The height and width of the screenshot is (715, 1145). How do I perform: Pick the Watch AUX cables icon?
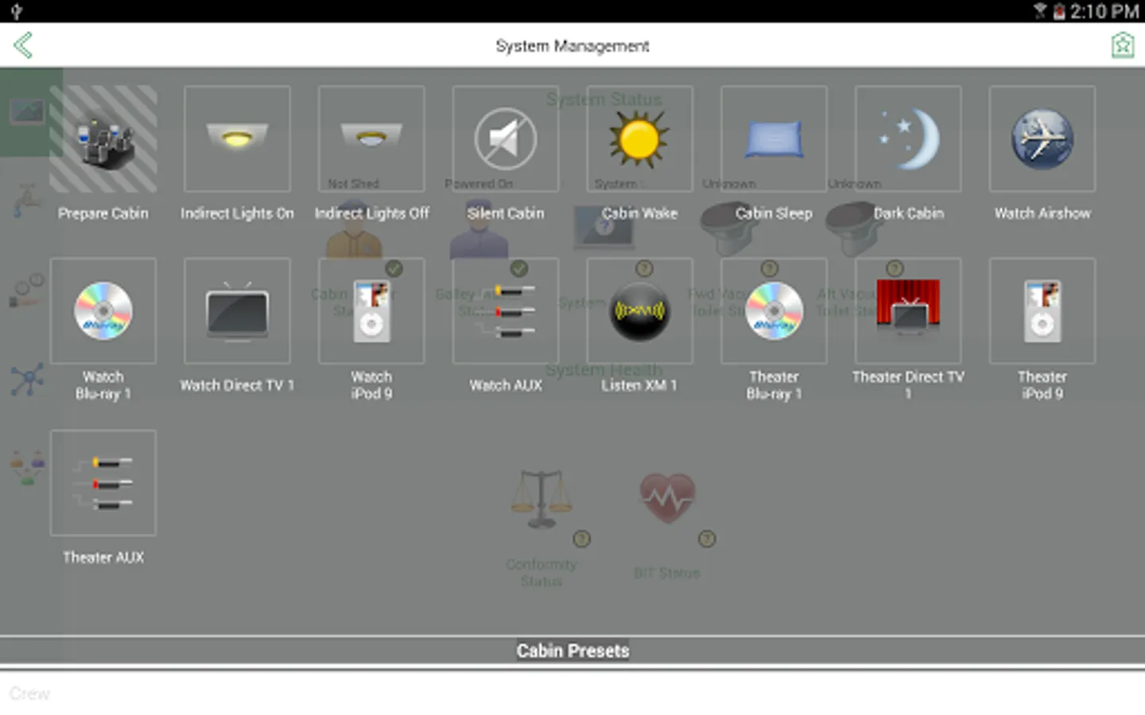[506, 311]
